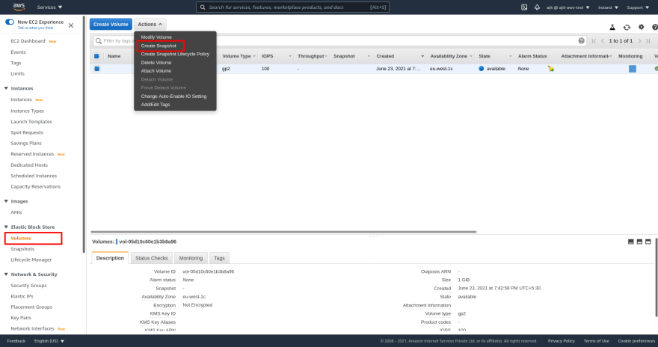Open Snapshots in the sidebar
Screen dimensions: 658x347
point(22,249)
